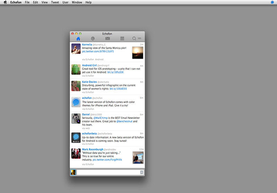The height and width of the screenshot is (193, 277).
Task: Open the Help menu
Action: point(89,2)
